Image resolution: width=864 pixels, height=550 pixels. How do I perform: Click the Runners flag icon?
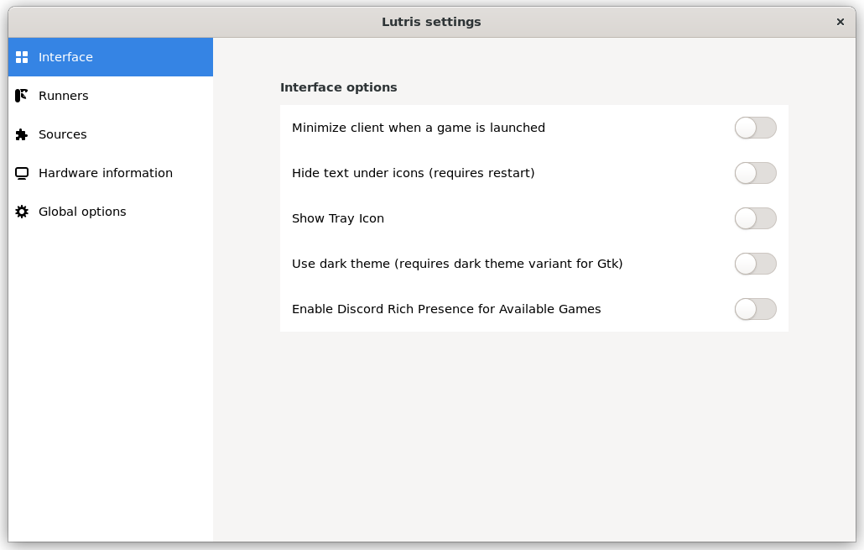21,96
